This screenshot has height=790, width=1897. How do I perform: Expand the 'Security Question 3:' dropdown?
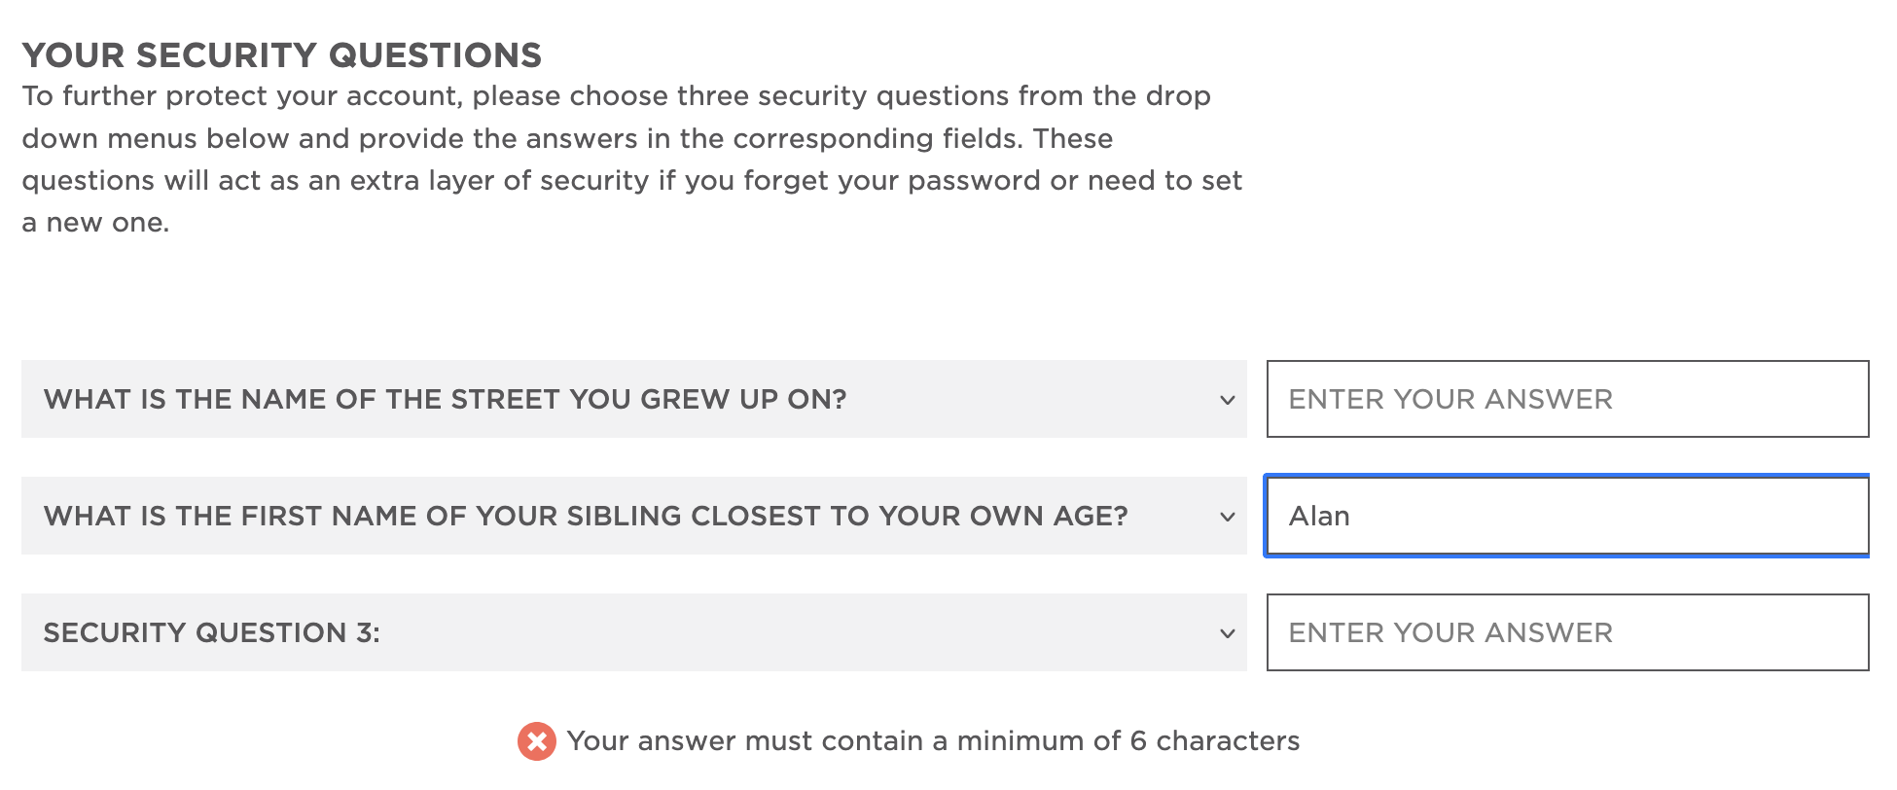632,632
